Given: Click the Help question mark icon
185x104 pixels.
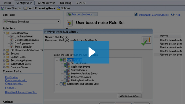Looking at the screenshot, I should 173,14.
